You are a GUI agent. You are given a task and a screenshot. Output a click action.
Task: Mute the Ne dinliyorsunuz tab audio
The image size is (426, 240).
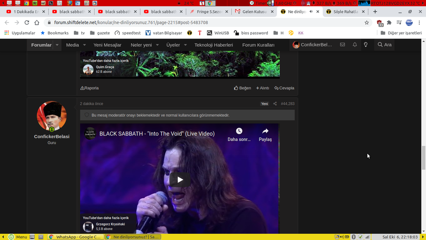[311, 11]
